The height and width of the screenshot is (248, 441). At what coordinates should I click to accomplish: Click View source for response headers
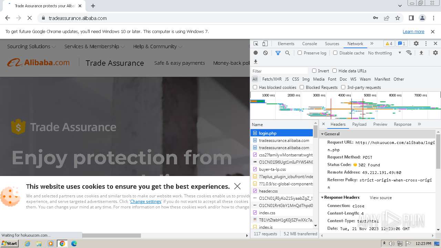tap(380, 198)
